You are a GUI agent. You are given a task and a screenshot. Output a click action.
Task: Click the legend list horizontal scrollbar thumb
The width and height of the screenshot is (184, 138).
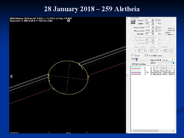tap(146, 131)
